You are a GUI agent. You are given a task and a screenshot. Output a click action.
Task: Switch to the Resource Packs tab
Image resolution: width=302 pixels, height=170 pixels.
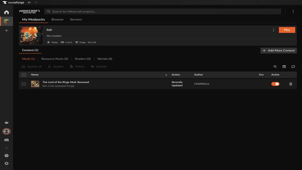point(55,59)
